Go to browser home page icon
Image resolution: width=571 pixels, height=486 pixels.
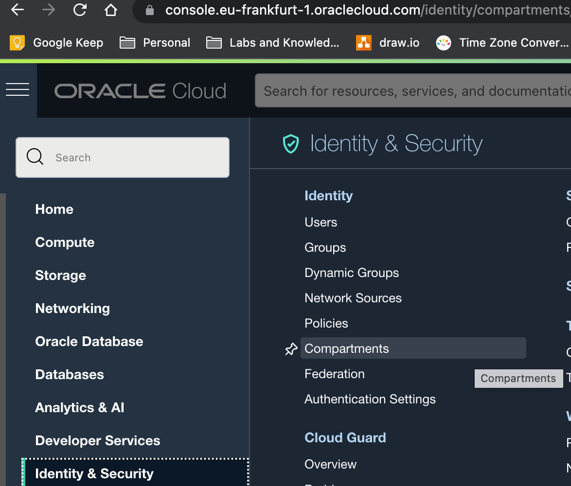111,10
